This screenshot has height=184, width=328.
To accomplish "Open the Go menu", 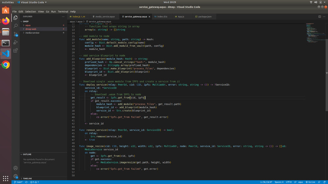I will click(x=48, y=12).
